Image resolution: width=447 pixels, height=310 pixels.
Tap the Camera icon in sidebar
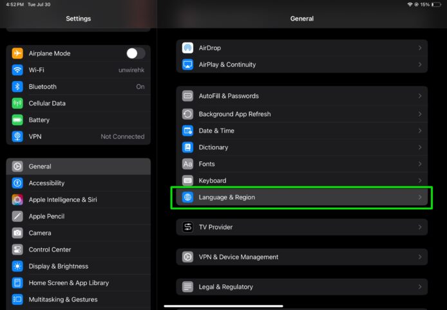(x=17, y=233)
